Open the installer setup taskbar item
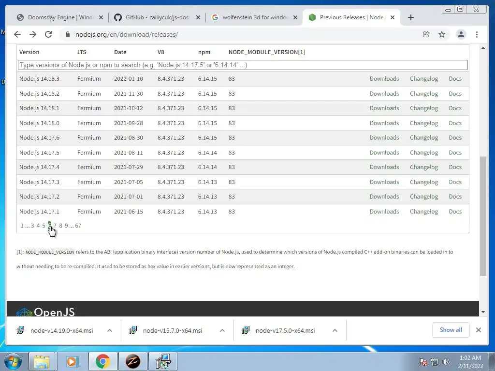The image size is (495, 371). coord(163,361)
